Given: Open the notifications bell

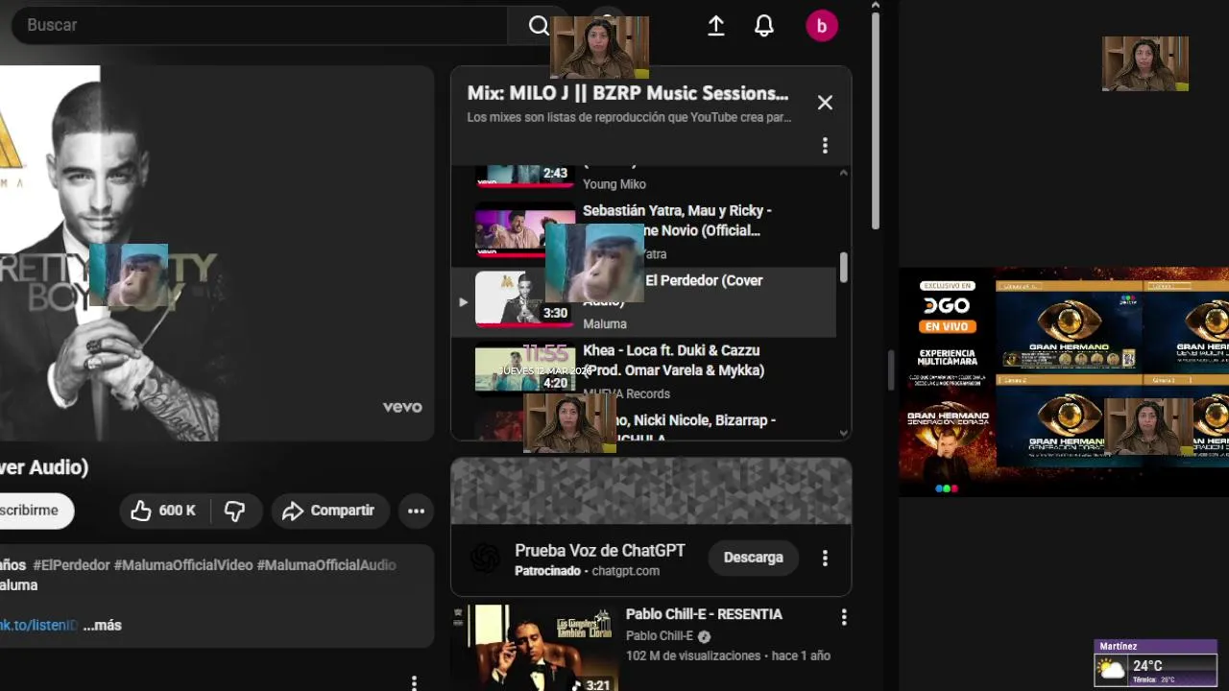Looking at the screenshot, I should 763,26.
